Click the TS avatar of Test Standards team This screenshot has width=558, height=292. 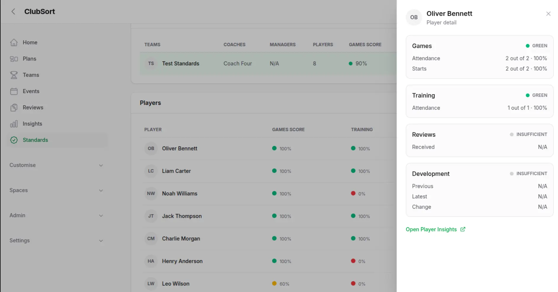click(x=151, y=64)
